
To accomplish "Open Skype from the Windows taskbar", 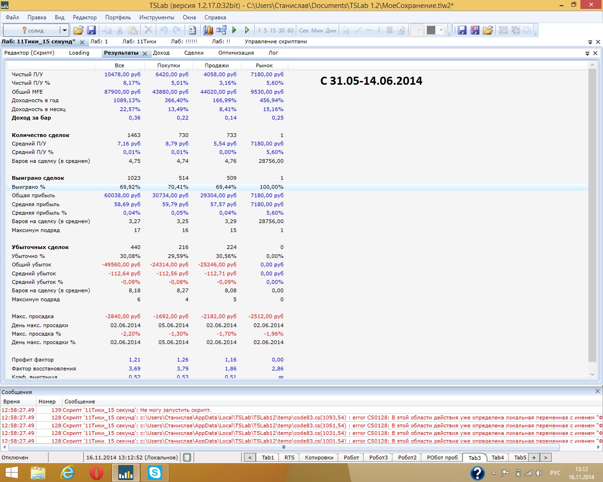I will click(x=155, y=472).
